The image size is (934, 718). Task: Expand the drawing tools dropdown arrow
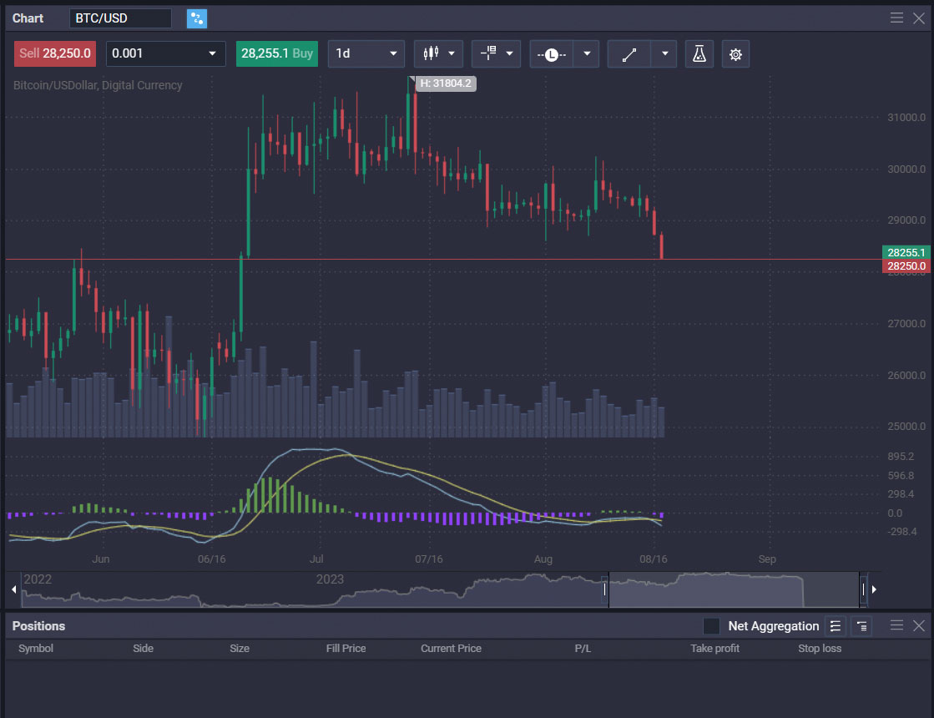(x=664, y=53)
